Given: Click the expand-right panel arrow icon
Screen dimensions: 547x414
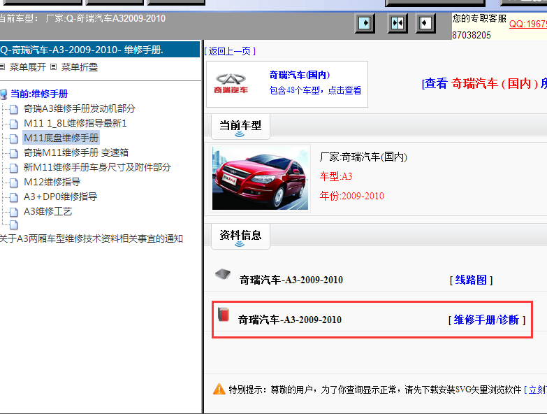Looking at the screenshot, I should pos(365,23).
